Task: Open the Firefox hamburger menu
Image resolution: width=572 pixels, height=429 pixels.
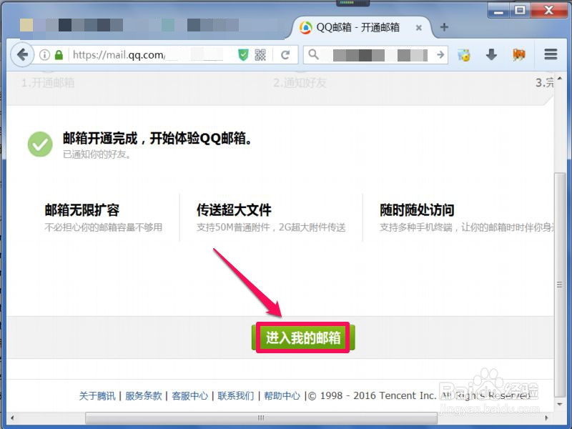Action: (x=551, y=55)
